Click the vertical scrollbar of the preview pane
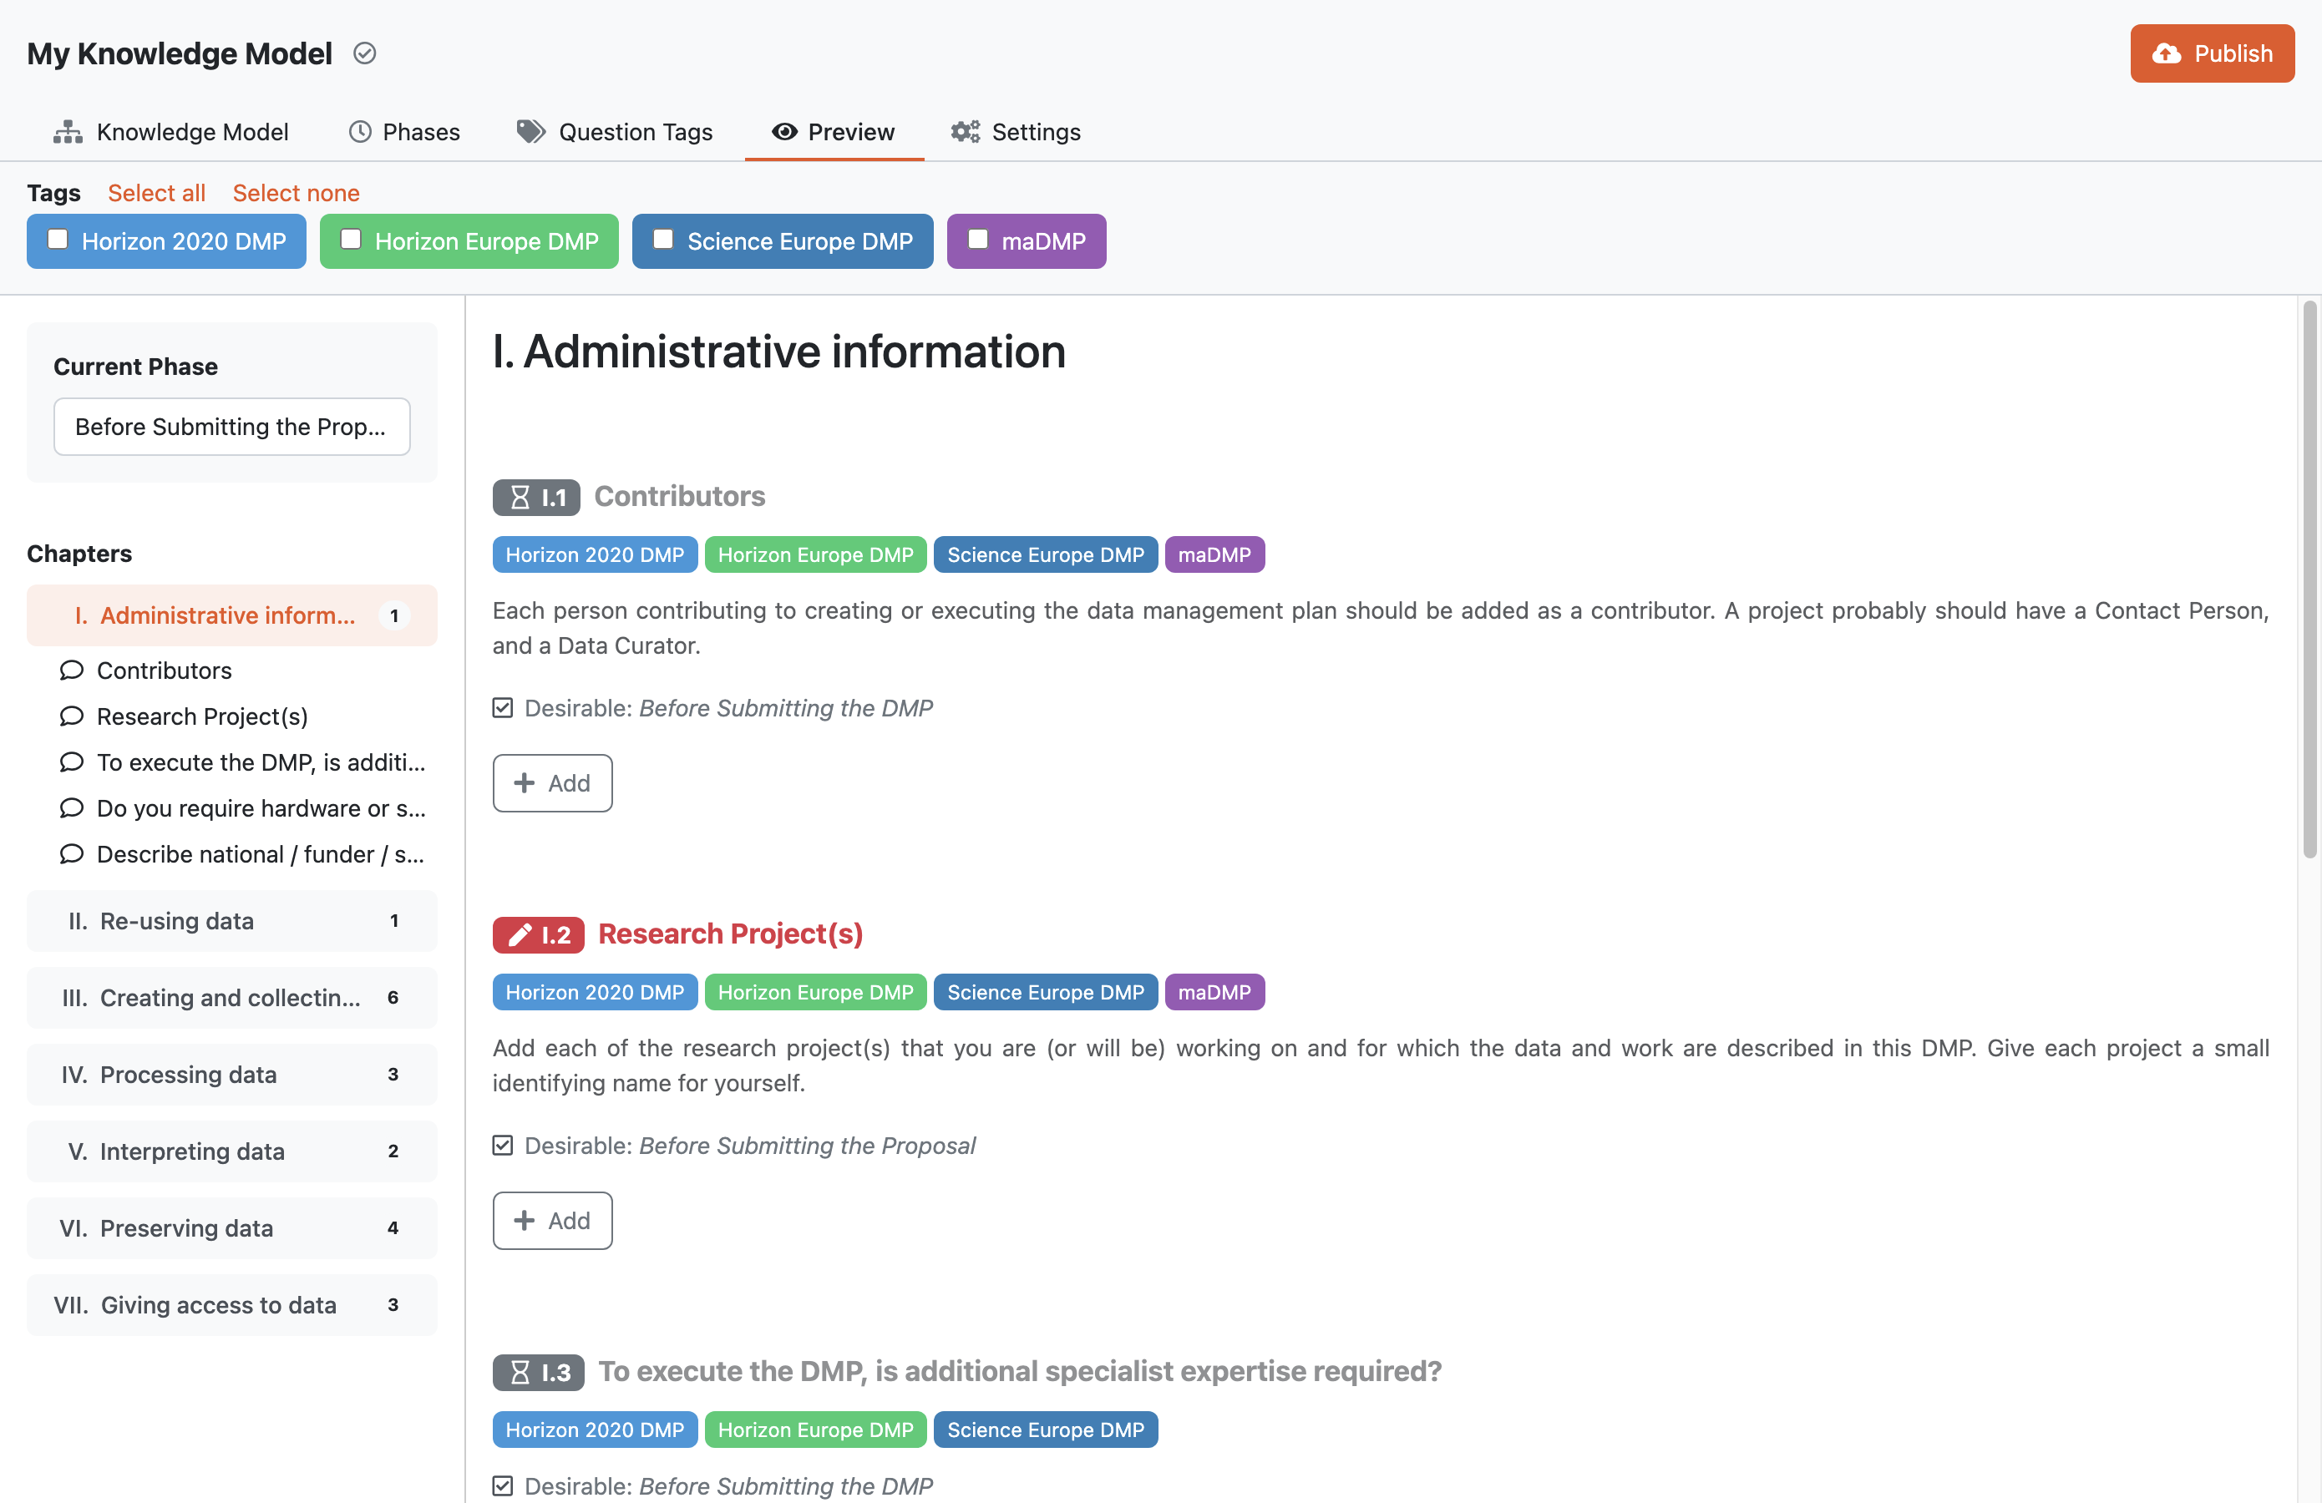 click(x=2309, y=580)
